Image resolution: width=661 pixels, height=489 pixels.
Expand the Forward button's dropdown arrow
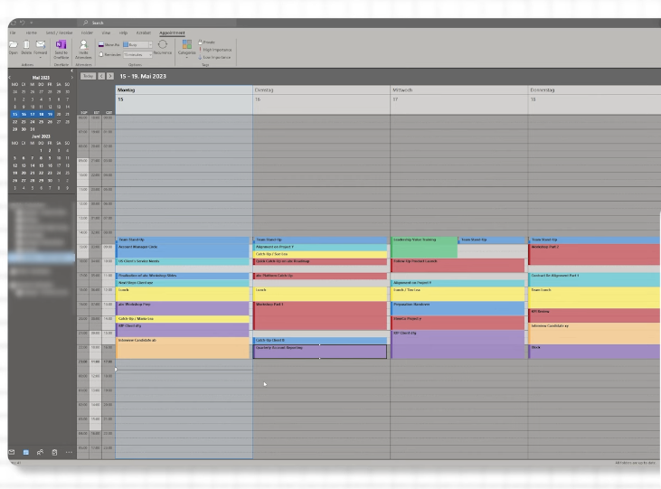(41, 57)
